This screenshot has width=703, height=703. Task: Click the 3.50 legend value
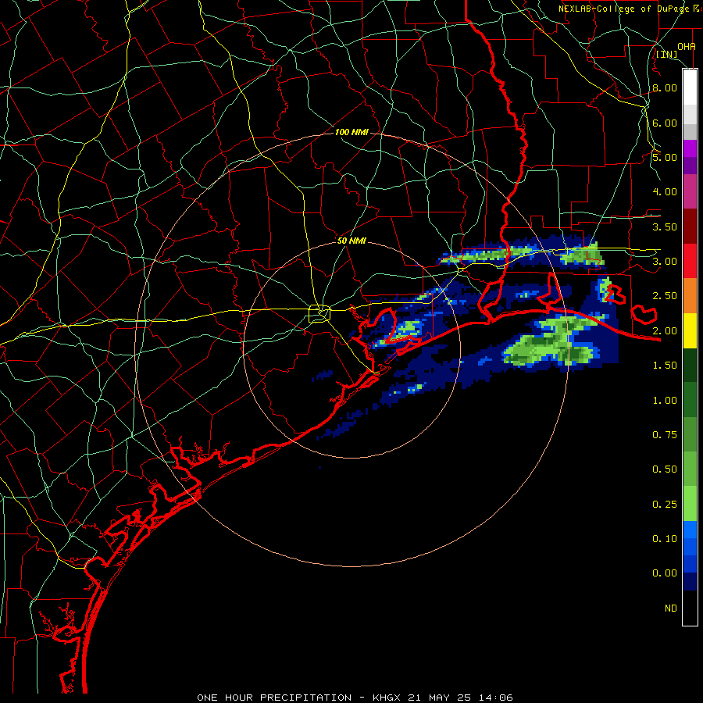tap(665, 227)
